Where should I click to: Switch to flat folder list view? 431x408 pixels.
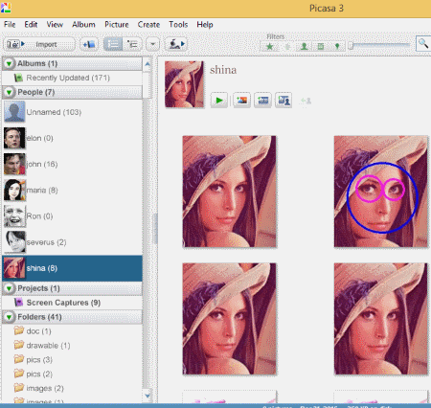[x=113, y=44]
